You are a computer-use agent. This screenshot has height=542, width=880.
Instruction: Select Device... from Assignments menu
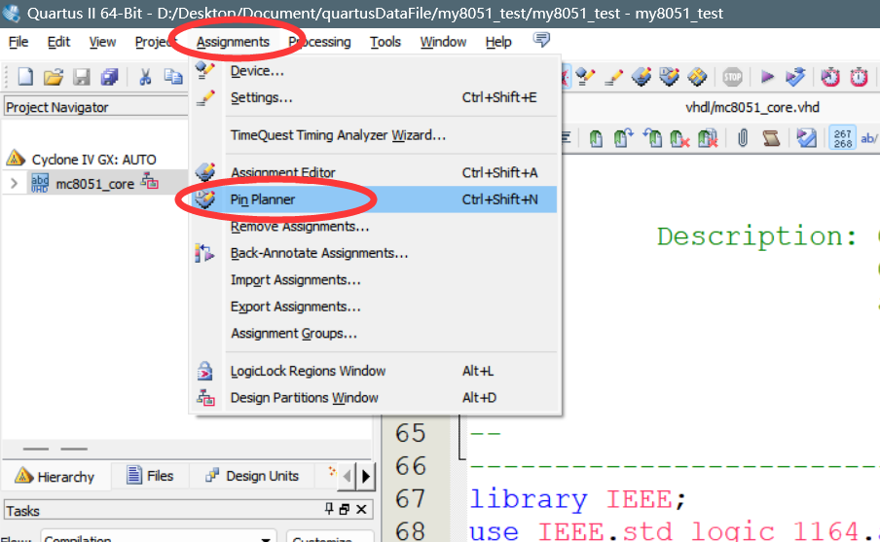pos(374,71)
